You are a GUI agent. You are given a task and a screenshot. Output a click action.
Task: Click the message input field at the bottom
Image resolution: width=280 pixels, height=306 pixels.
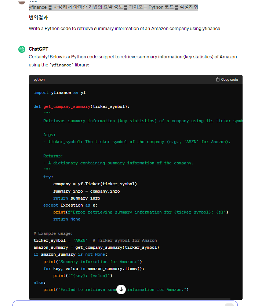125,303
